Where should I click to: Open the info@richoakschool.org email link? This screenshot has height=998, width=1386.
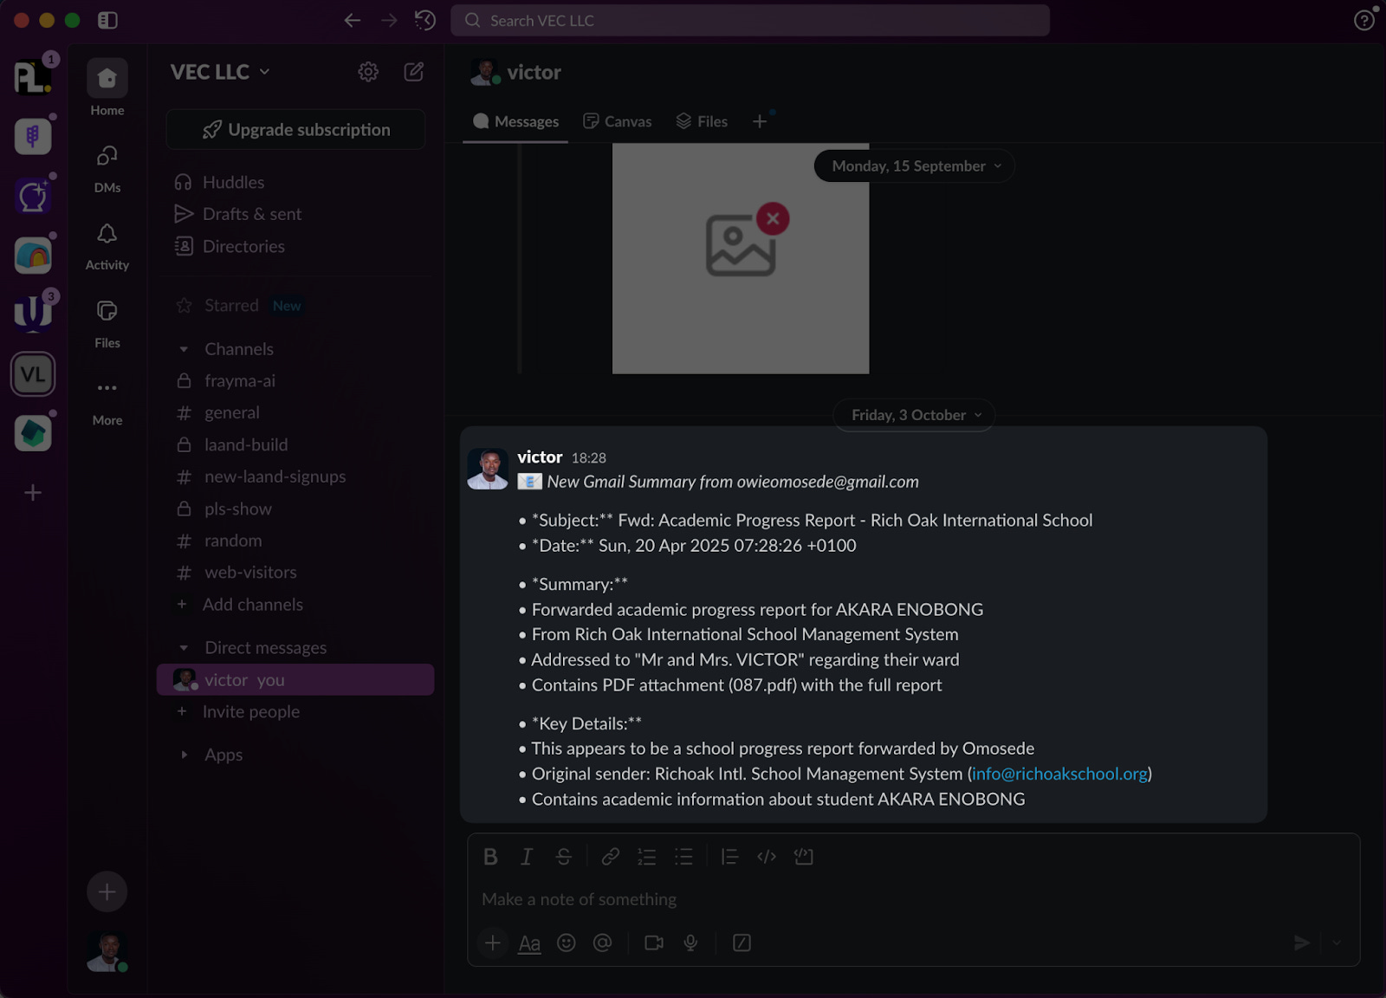(x=1059, y=774)
